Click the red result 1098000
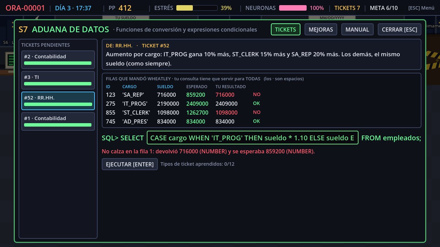The width and height of the screenshot is (440, 247). coord(227,113)
